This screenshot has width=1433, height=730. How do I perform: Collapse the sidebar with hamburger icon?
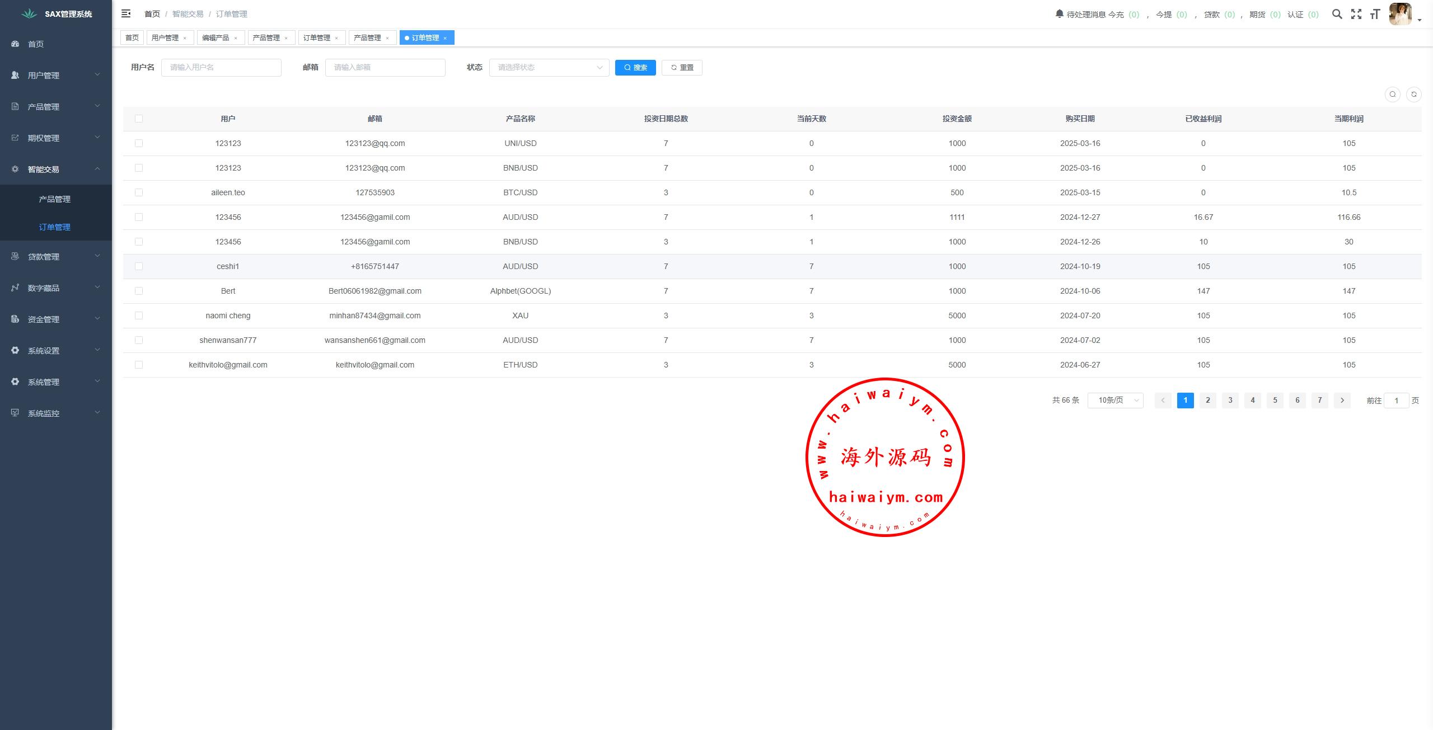pos(126,13)
